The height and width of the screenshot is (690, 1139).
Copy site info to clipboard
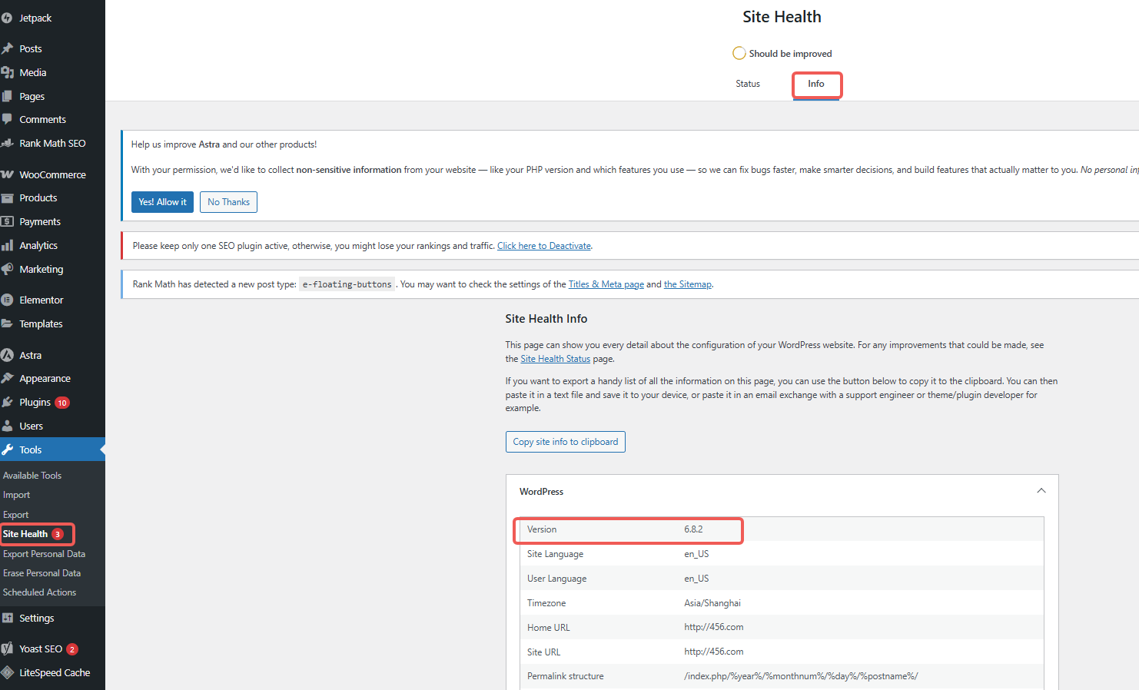[565, 442]
